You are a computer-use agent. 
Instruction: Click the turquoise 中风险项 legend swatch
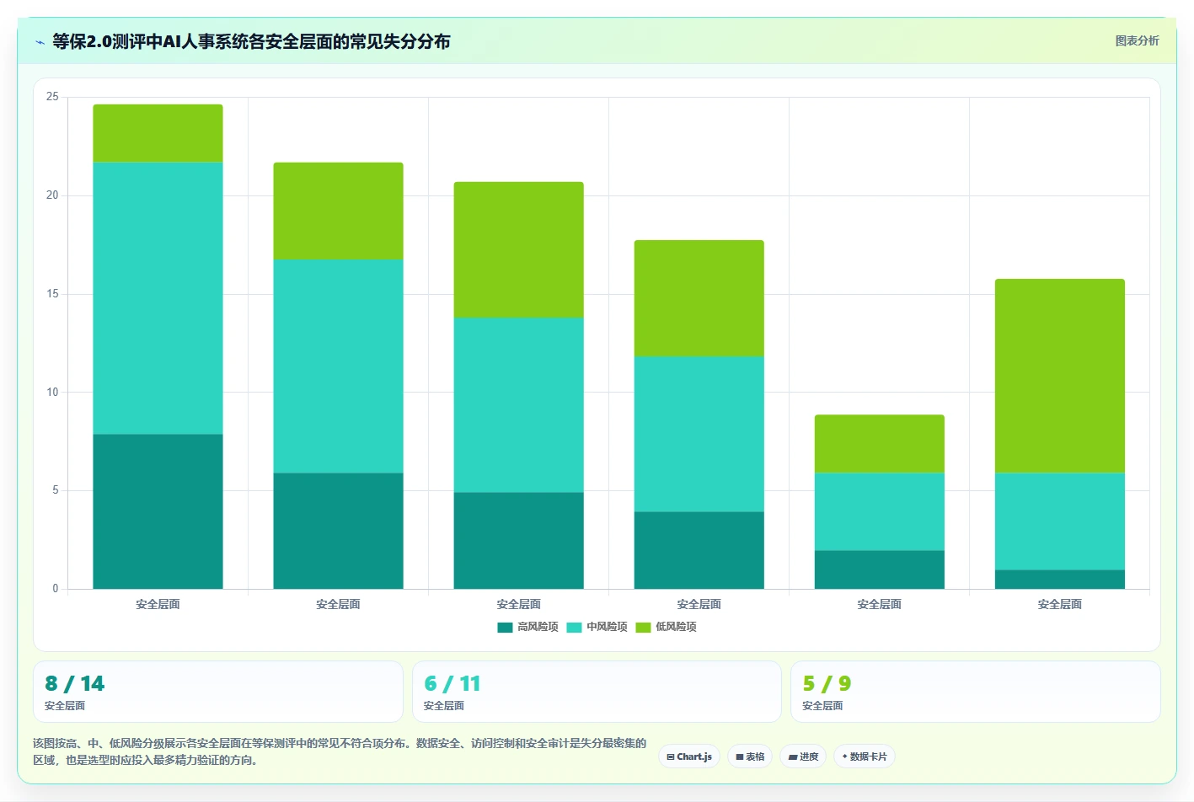575,627
